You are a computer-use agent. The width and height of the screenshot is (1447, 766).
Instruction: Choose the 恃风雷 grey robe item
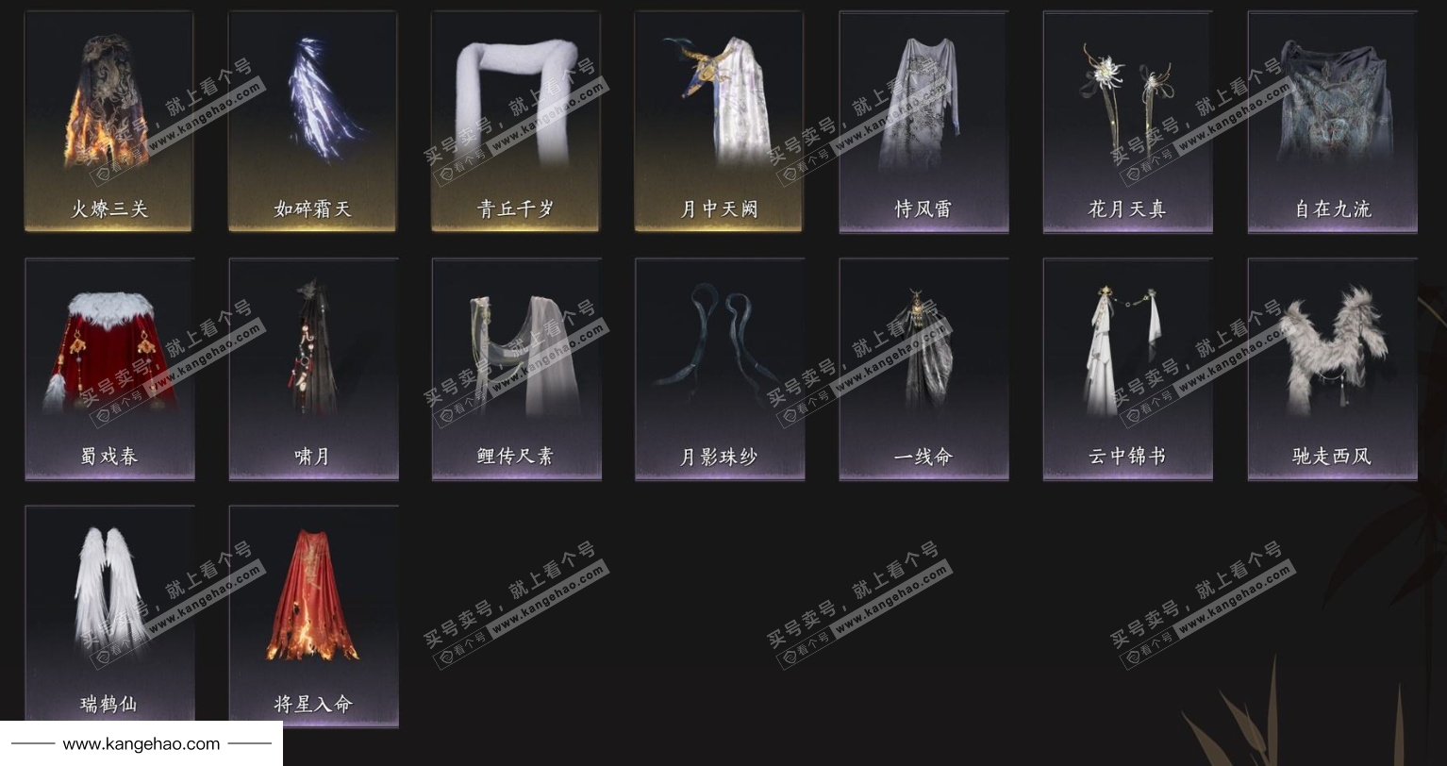click(x=923, y=121)
